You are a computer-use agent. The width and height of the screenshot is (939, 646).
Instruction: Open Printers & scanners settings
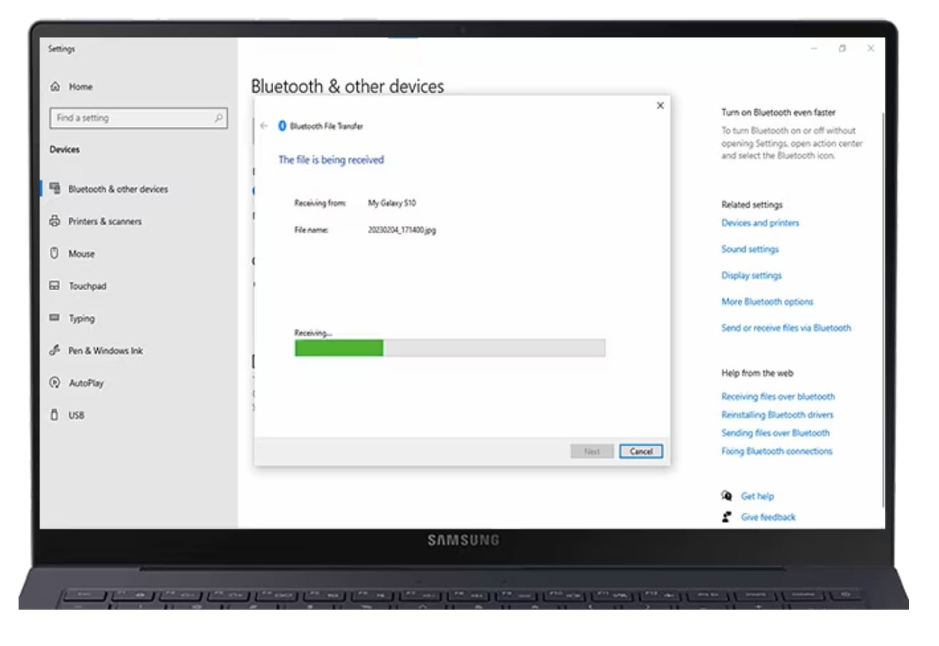tap(105, 222)
